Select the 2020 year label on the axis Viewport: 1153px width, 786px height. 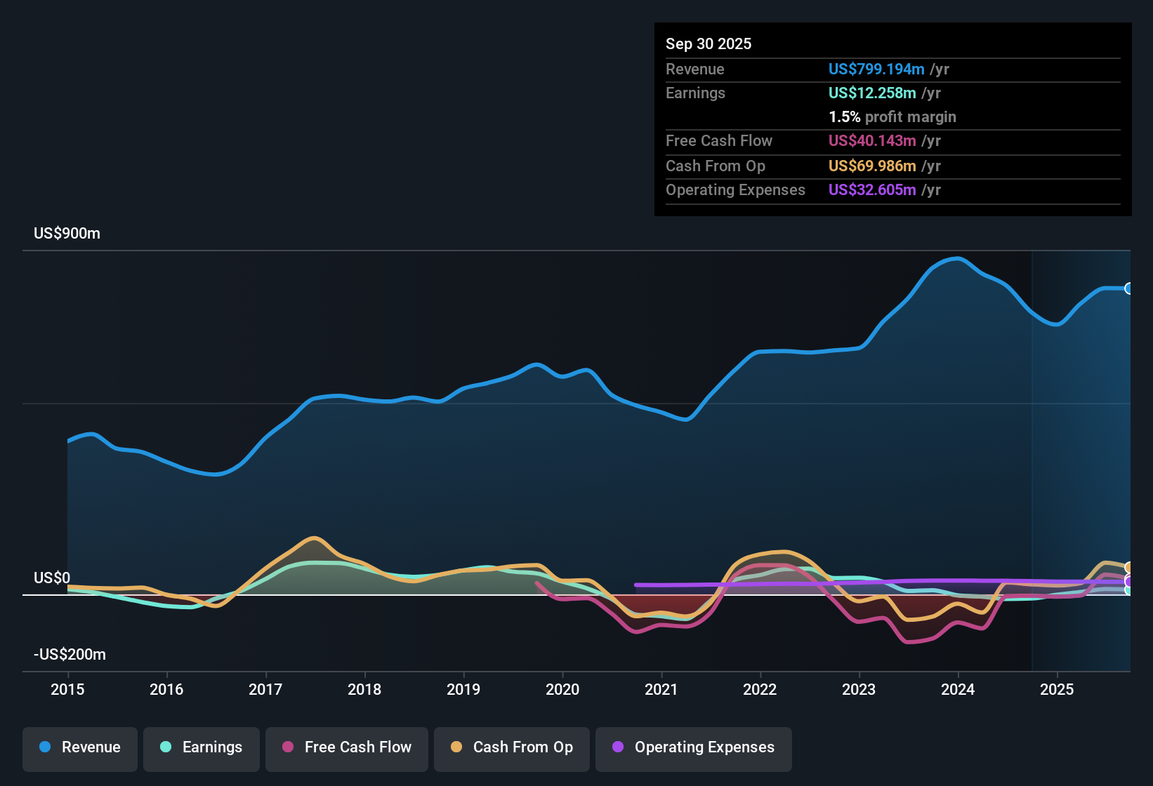pyautogui.click(x=562, y=690)
